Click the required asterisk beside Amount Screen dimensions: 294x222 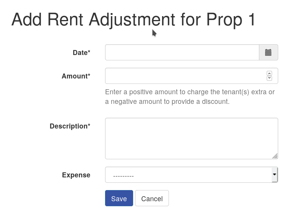point(89,75)
